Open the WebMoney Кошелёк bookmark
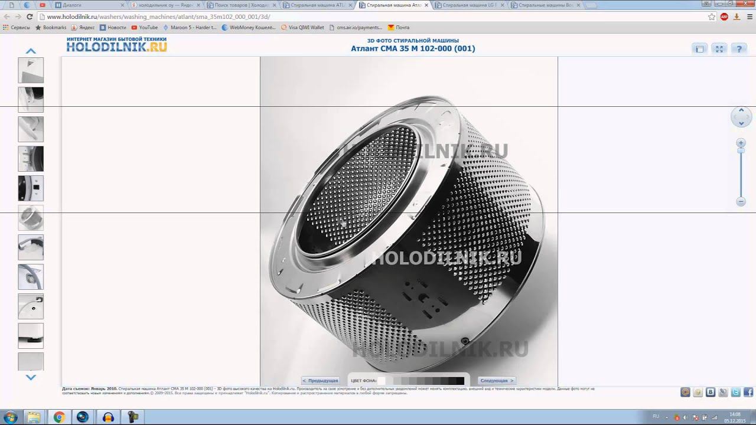The width and height of the screenshot is (756, 425). coord(249,27)
